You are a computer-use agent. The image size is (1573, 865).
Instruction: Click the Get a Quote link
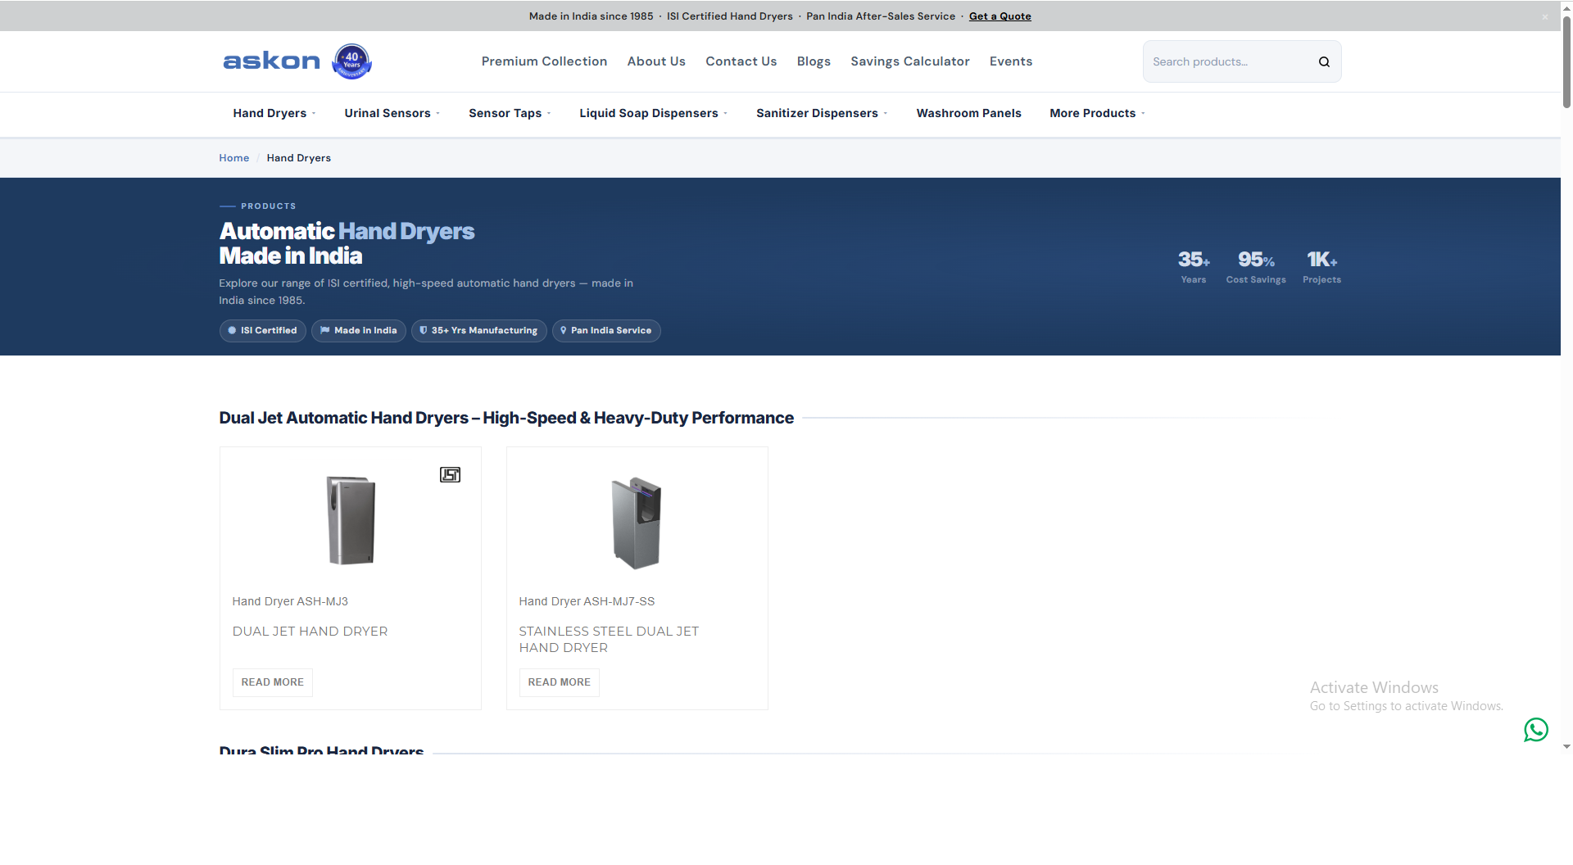click(x=1000, y=16)
